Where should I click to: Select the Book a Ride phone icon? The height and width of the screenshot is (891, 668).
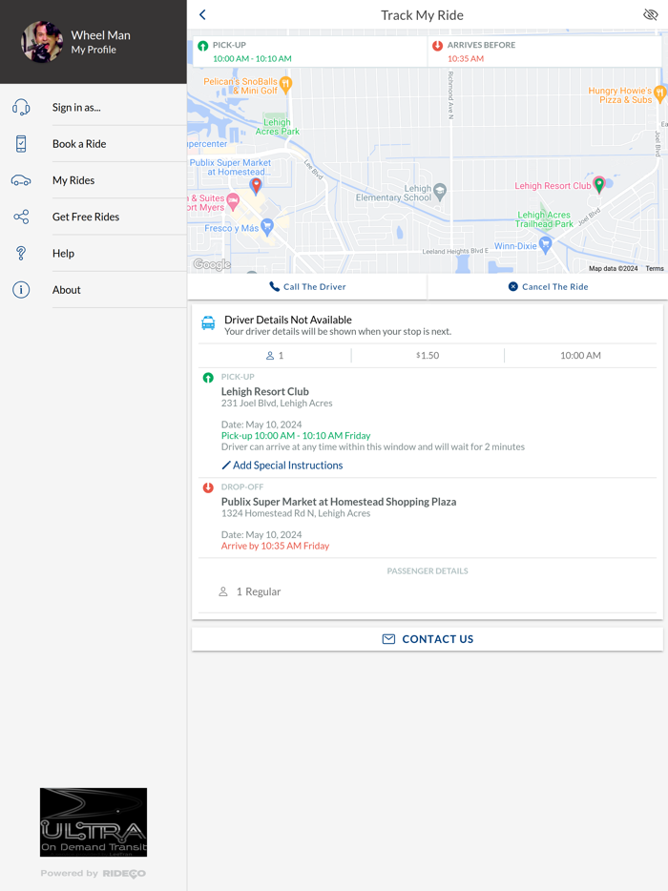pos(21,144)
